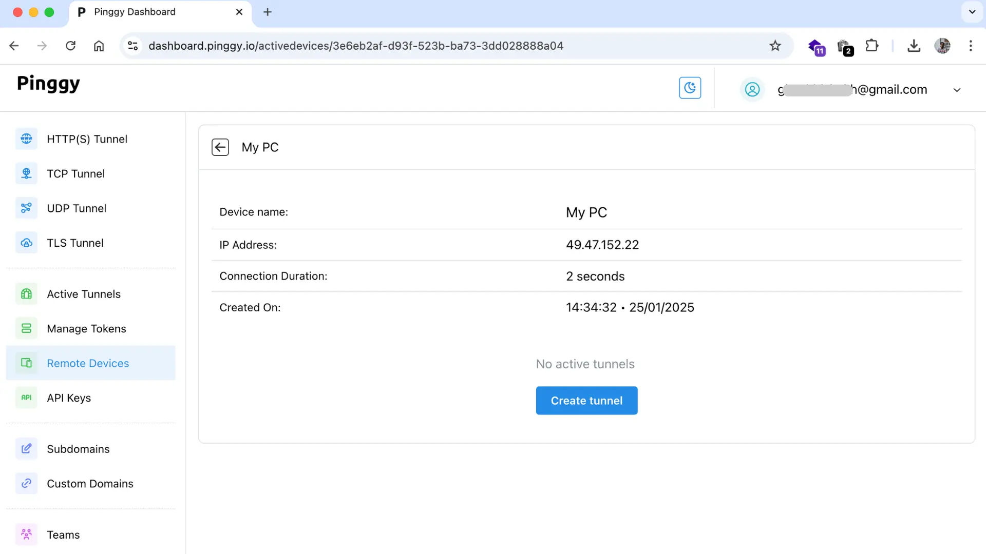Open the TCP Tunnel menu item

point(91,173)
